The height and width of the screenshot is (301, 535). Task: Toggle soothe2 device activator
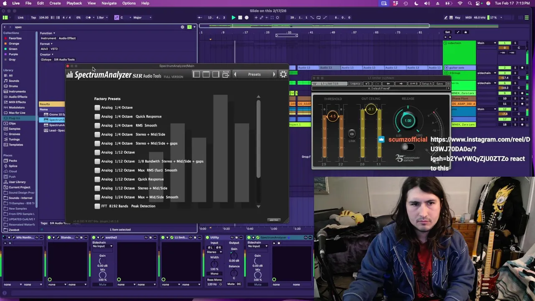(94, 237)
